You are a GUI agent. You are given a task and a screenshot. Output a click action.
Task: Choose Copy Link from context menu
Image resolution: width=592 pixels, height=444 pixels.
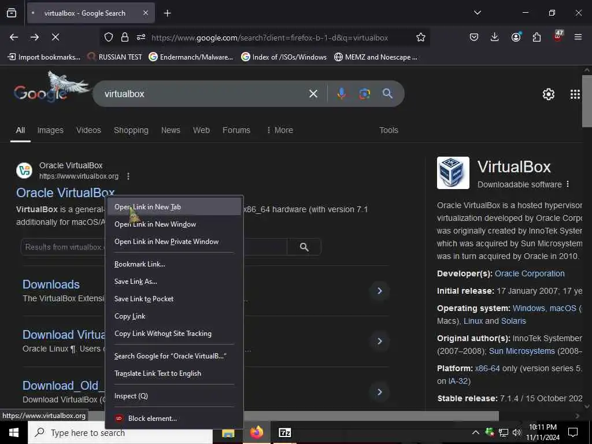click(x=174, y=316)
